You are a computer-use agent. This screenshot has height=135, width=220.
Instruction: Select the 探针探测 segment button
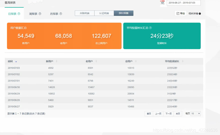click(124, 13)
